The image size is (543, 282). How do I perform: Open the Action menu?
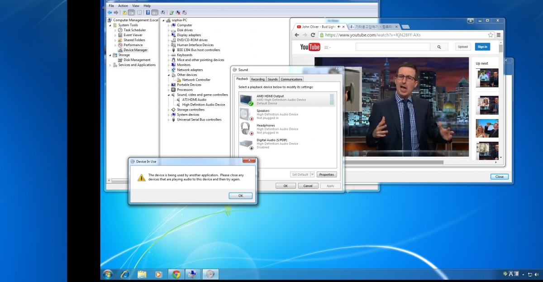click(123, 6)
